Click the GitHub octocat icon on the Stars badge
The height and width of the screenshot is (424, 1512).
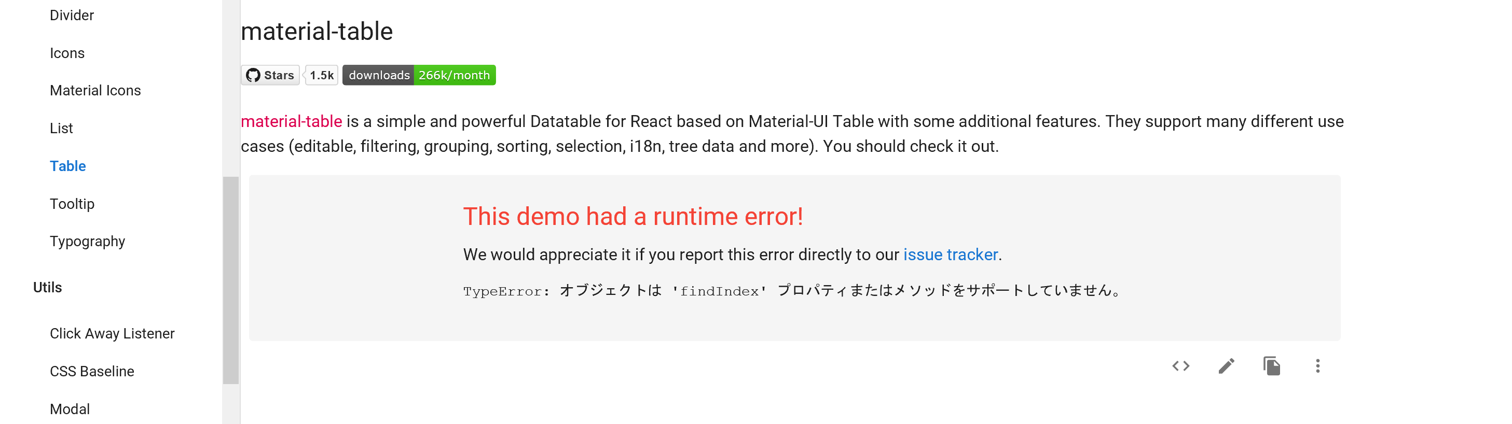tap(255, 75)
